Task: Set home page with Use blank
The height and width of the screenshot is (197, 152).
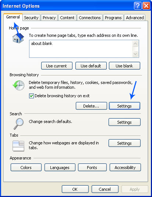Action: click(124, 66)
